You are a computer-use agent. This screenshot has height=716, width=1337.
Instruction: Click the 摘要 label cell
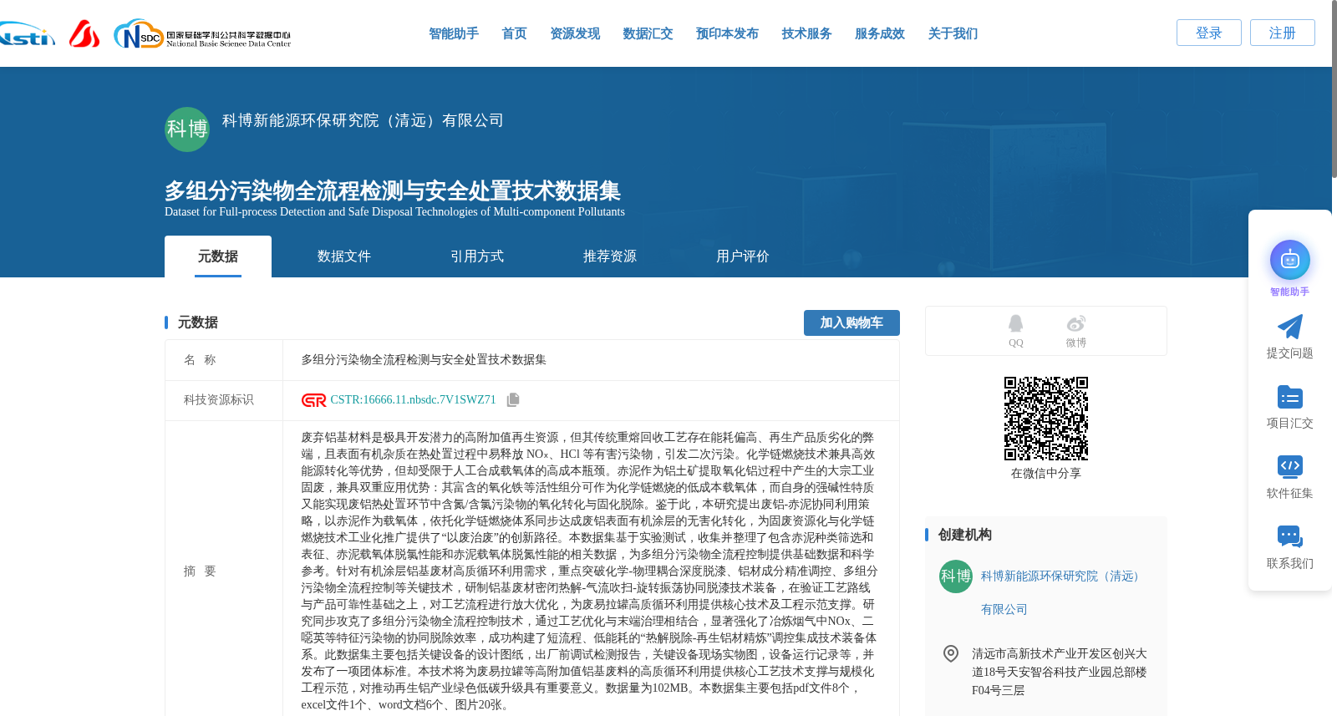click(x=224, y=571)
